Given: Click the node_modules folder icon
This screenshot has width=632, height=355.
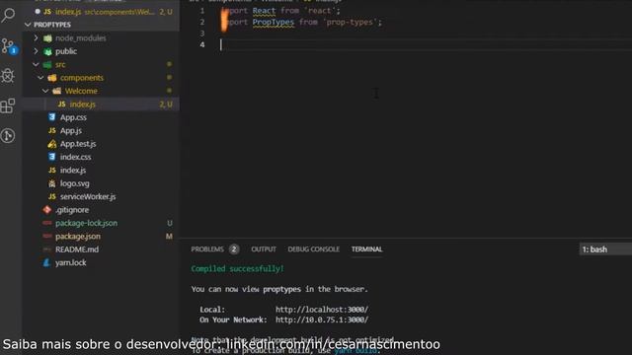Looking at the screenshot, I should coord(47,38).
